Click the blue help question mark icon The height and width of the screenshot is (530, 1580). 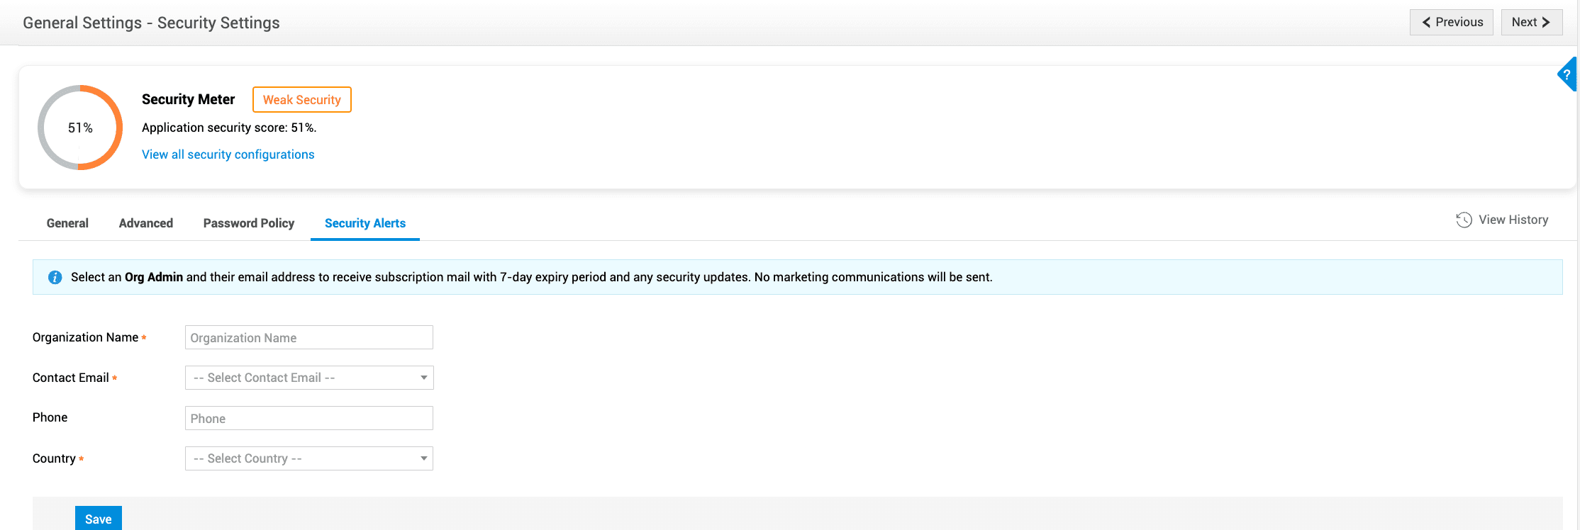(x=1567, y=74)
